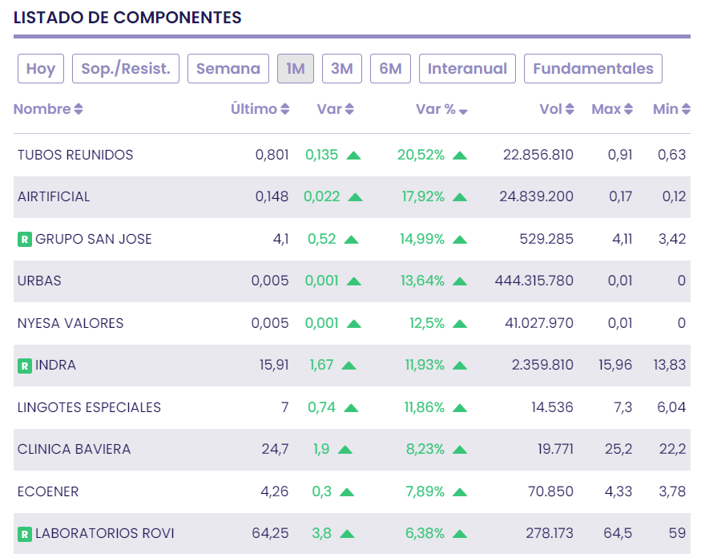Click the green R badge beside INDRA
709x554 pixels.
click(x=25, y=366)
